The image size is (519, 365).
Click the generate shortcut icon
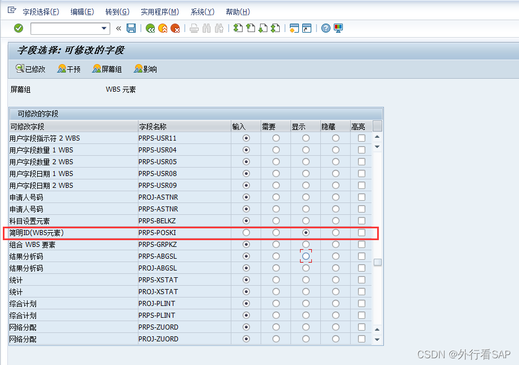click(307, 29)
